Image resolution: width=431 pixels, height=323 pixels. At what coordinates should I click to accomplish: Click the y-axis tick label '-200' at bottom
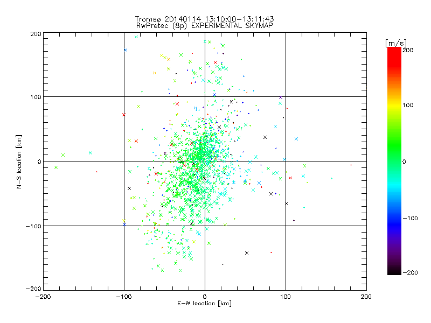(34, 289)
